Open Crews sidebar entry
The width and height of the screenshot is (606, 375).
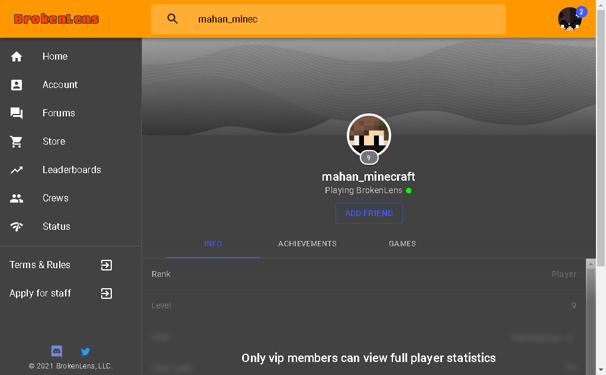pos(55,198)
